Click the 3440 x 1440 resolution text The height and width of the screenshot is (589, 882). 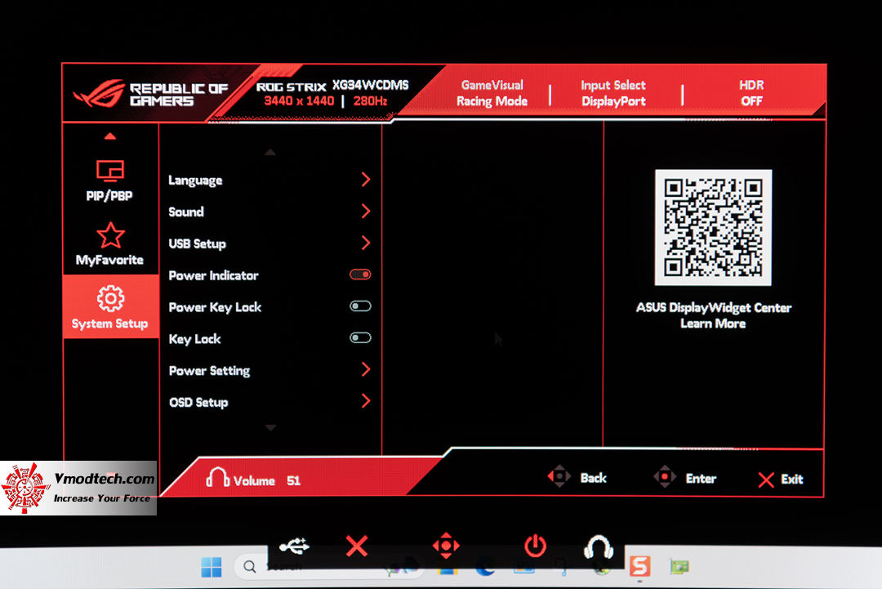(299, 101)
